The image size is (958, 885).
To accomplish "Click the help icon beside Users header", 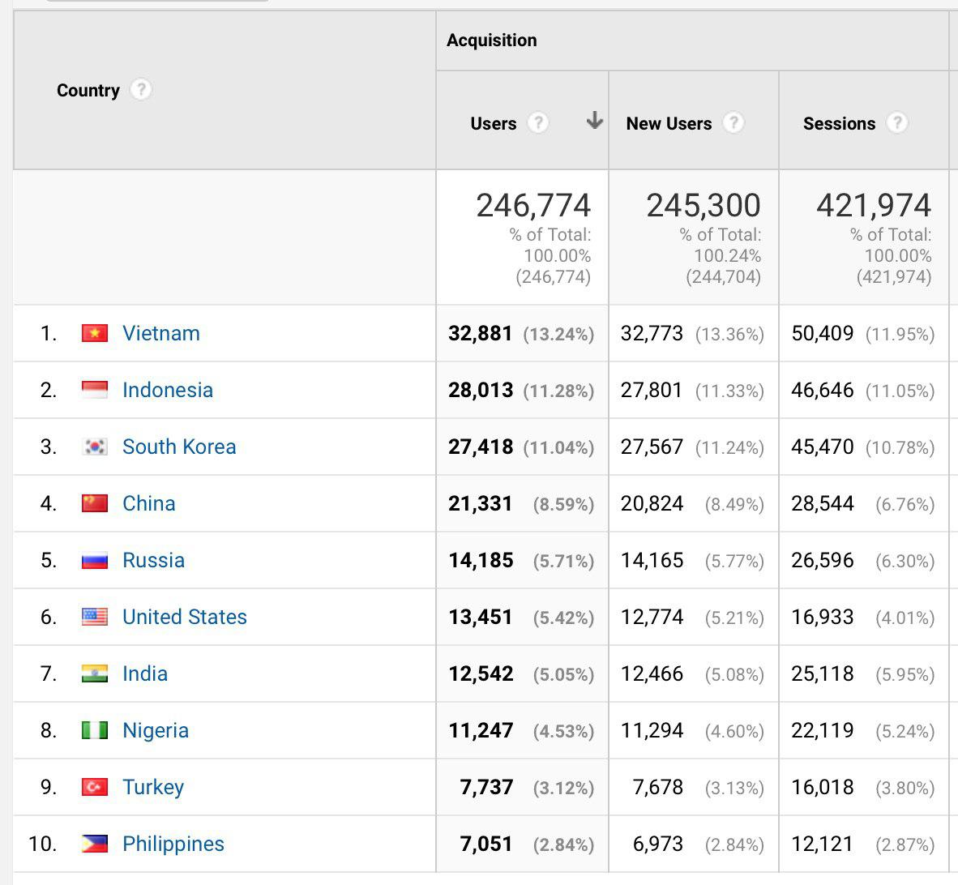I will (538, 123).
